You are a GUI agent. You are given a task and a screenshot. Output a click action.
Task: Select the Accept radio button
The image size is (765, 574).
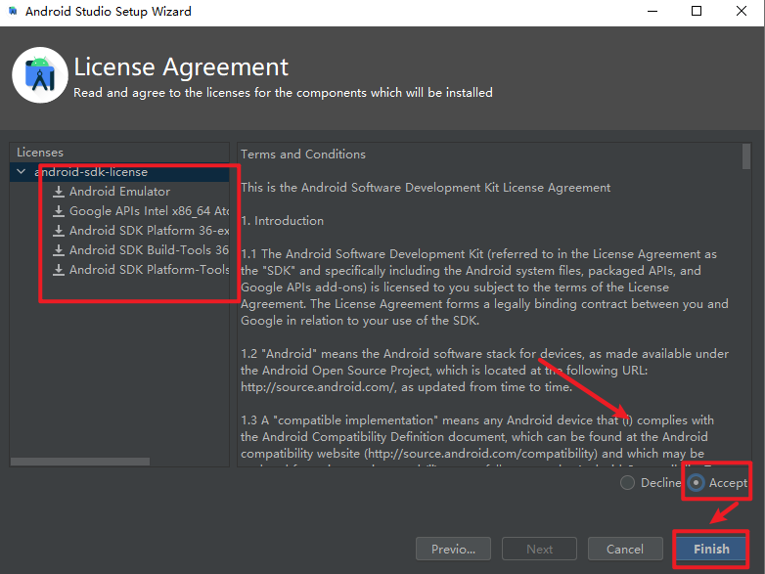tap(696, 483)
